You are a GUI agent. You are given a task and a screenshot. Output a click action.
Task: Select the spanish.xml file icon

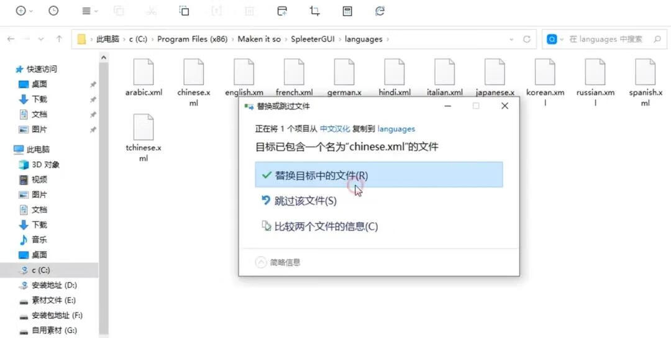pos(646,72)
